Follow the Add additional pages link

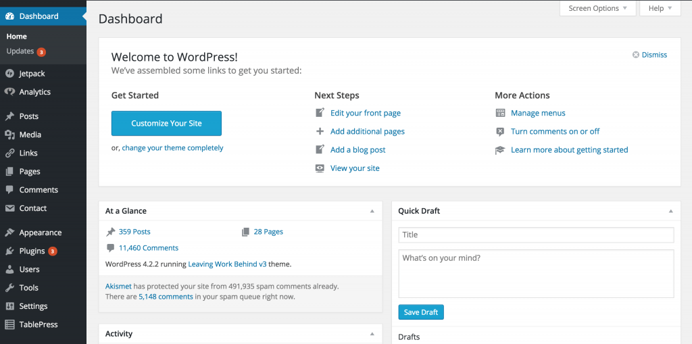pyautogui.click(x=368, y=131)
